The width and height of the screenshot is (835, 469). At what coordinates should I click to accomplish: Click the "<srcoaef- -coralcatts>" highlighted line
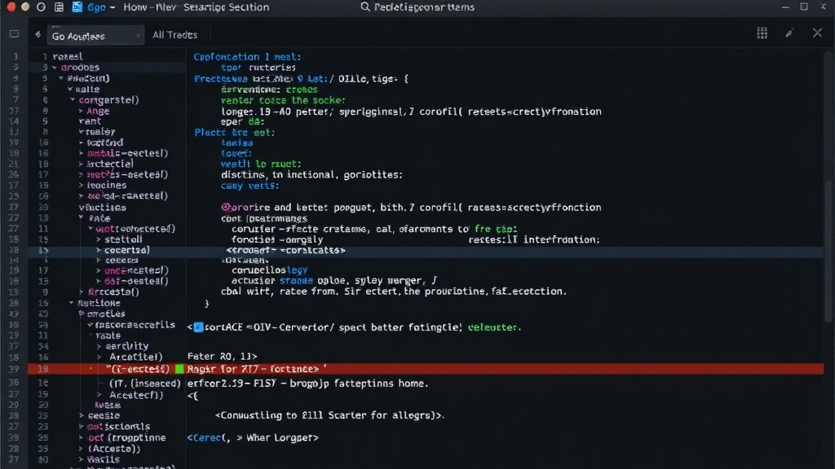(285, 251)
